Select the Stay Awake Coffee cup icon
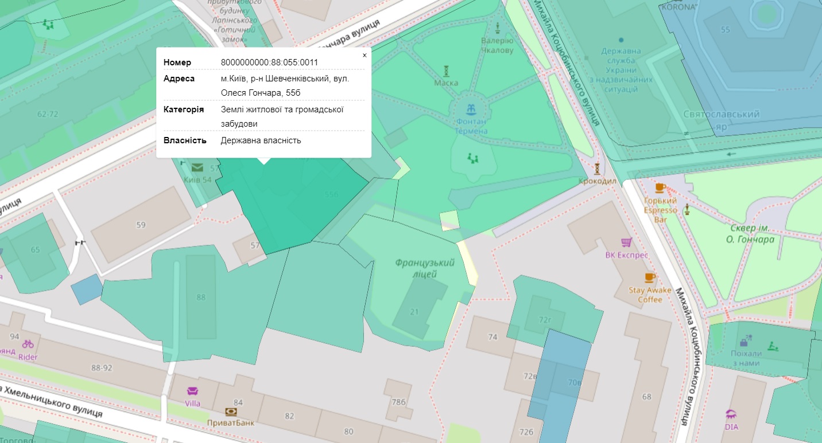 (650, 278)
